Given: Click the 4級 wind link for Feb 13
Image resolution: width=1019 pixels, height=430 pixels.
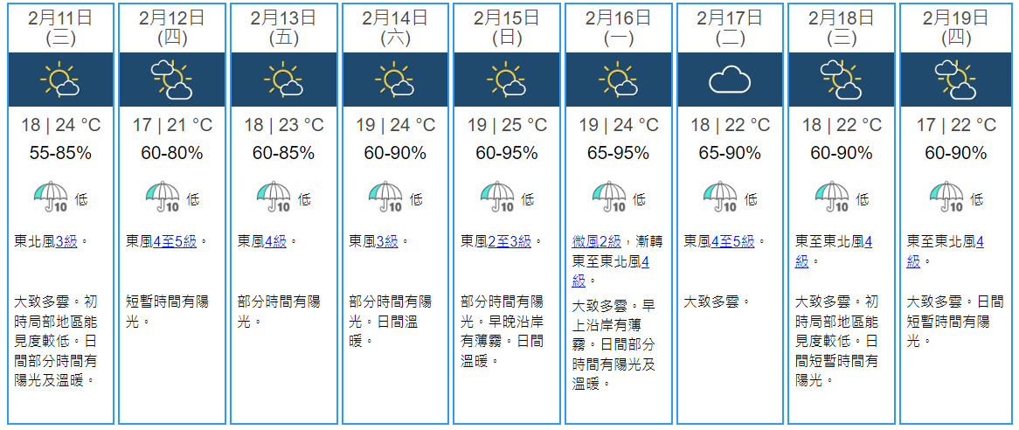Looking at the screenshot, I should pyautogui.click(x=277, y=241).
